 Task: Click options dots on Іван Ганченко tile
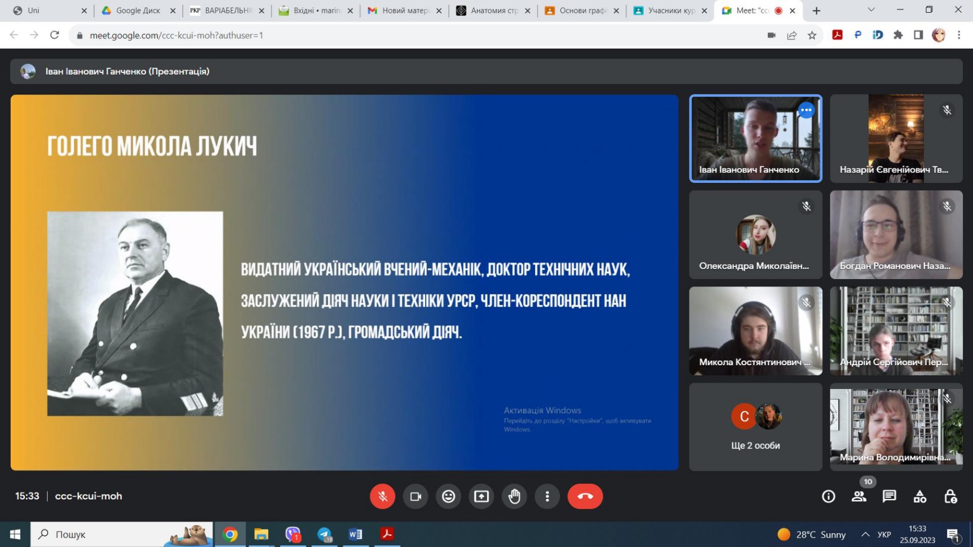(806, 110)
